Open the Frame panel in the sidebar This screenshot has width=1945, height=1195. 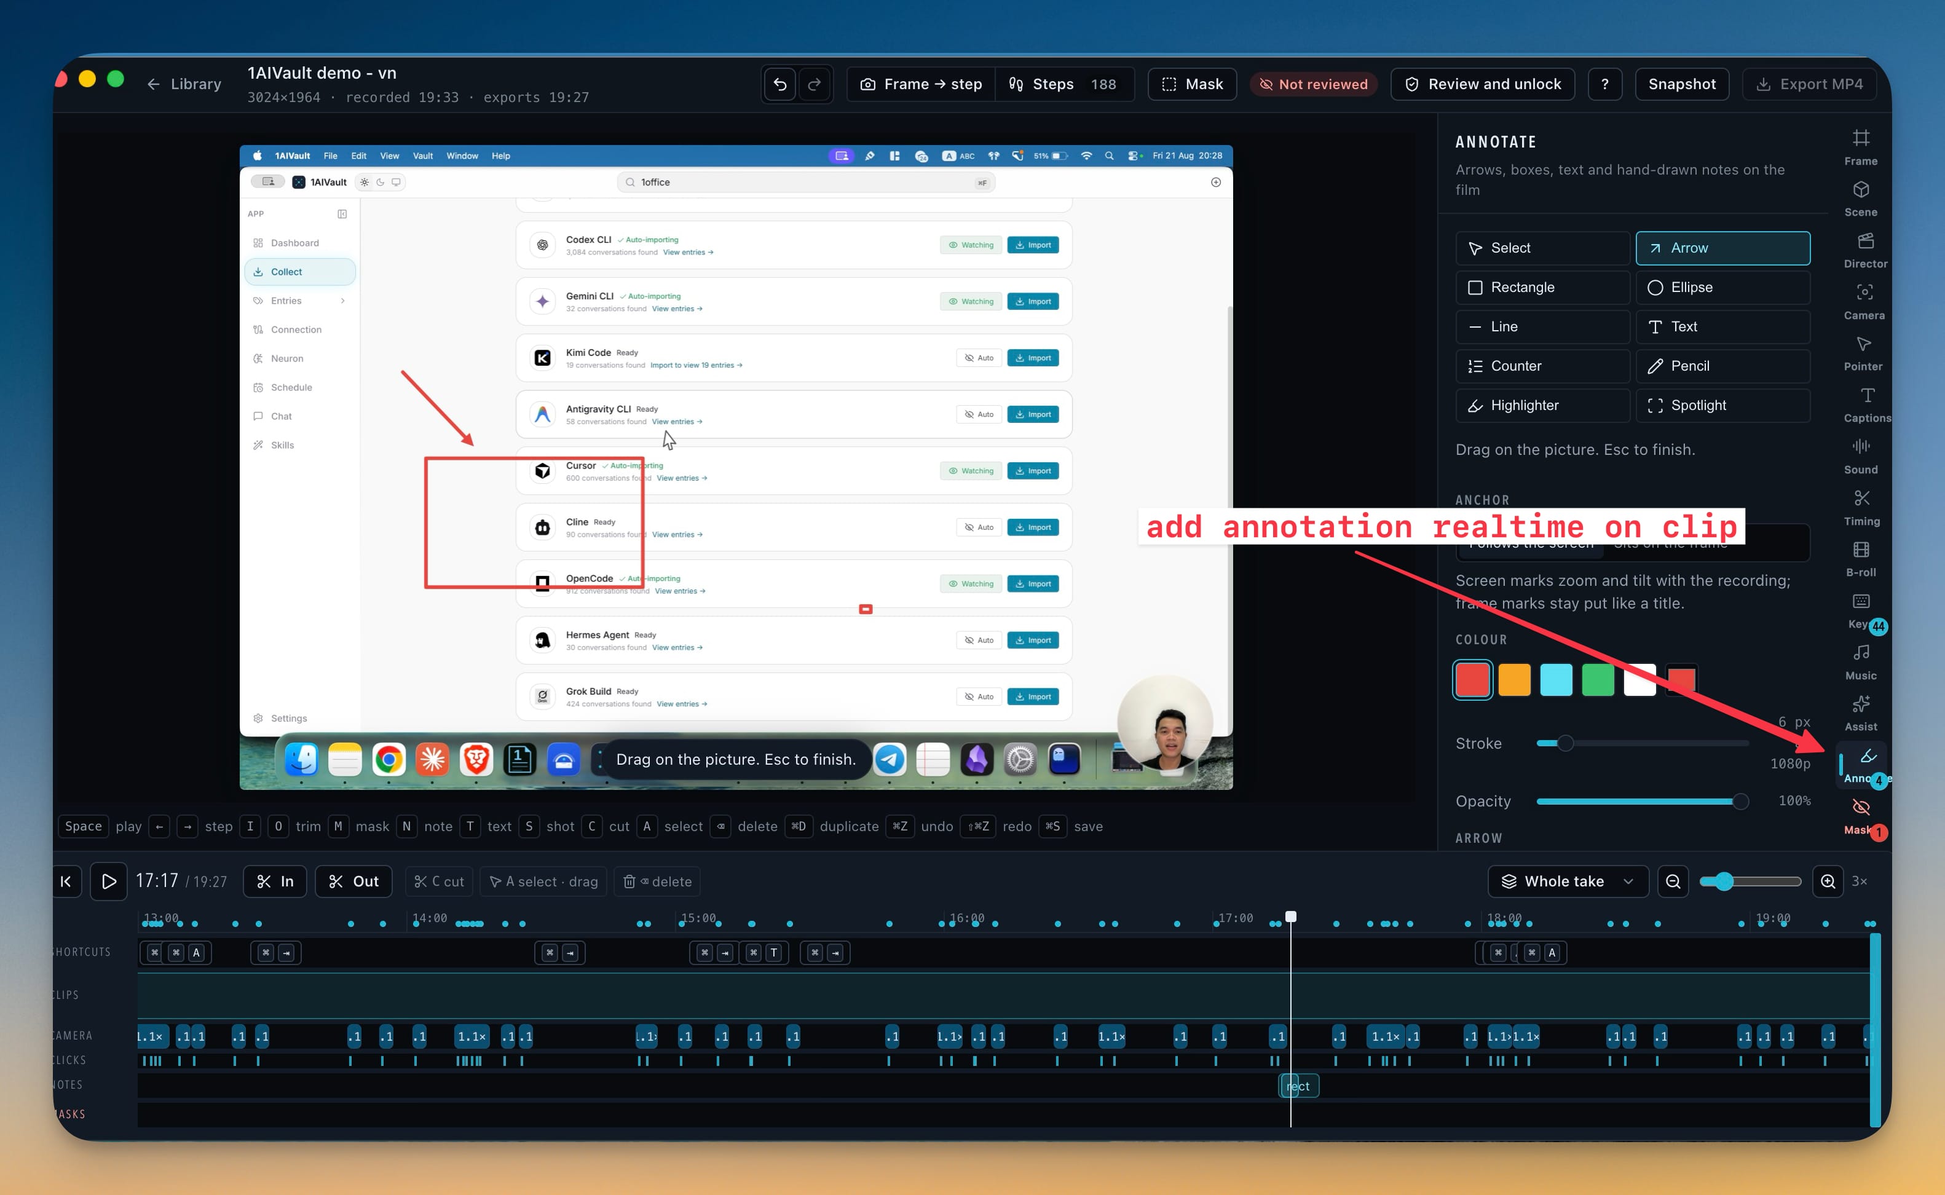(x=1860, y=148)
